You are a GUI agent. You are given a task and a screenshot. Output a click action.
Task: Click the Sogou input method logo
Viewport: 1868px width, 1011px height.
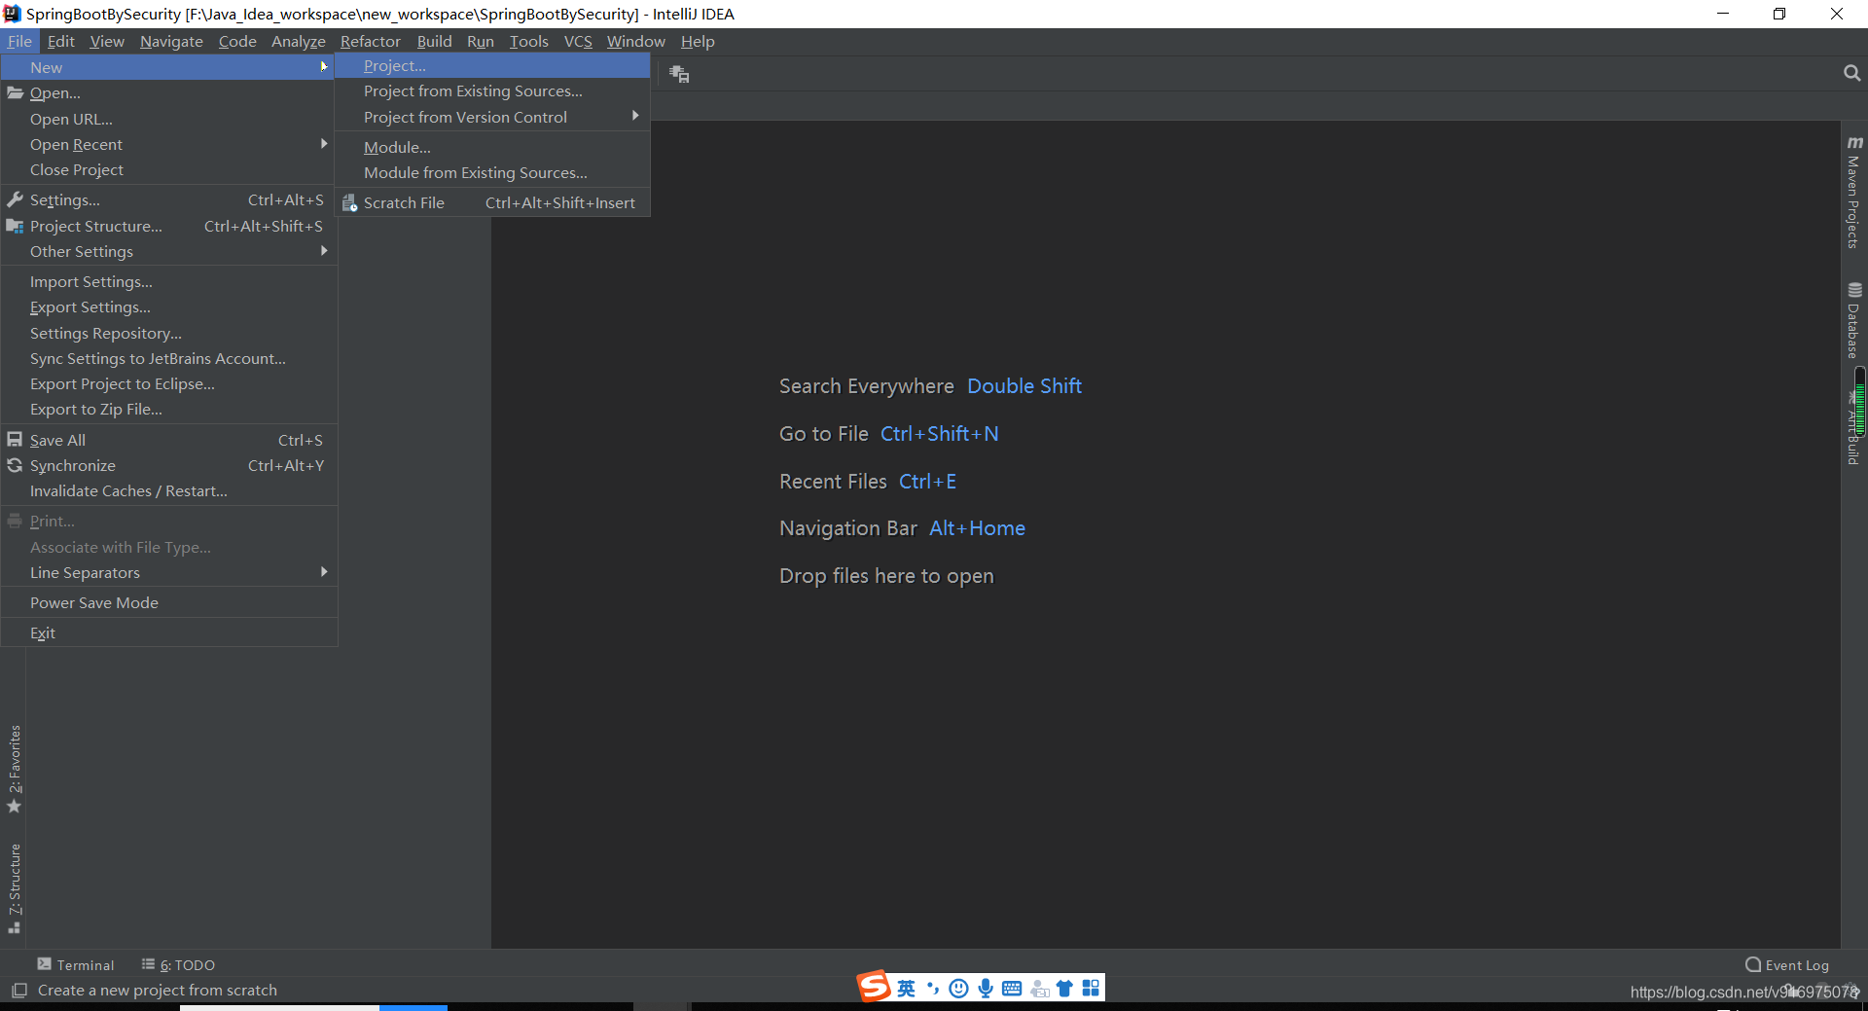[874, 986]
